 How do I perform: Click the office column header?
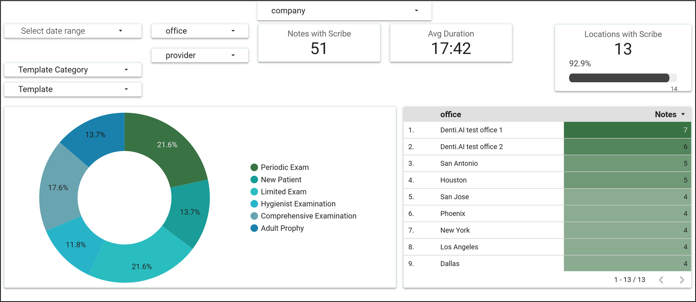point(450,114)
